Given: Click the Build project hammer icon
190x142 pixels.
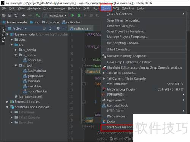Looking at the screenshot, I should pos(38,16).
